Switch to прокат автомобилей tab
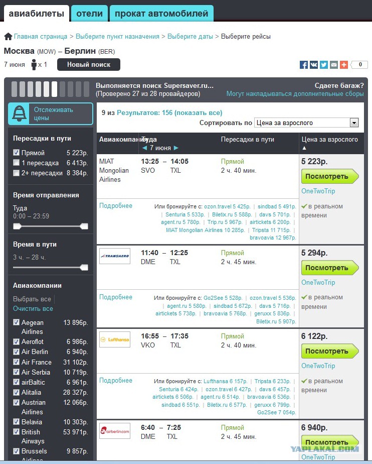The height and width of the screenshot is (464, 372). coord(161,14)
